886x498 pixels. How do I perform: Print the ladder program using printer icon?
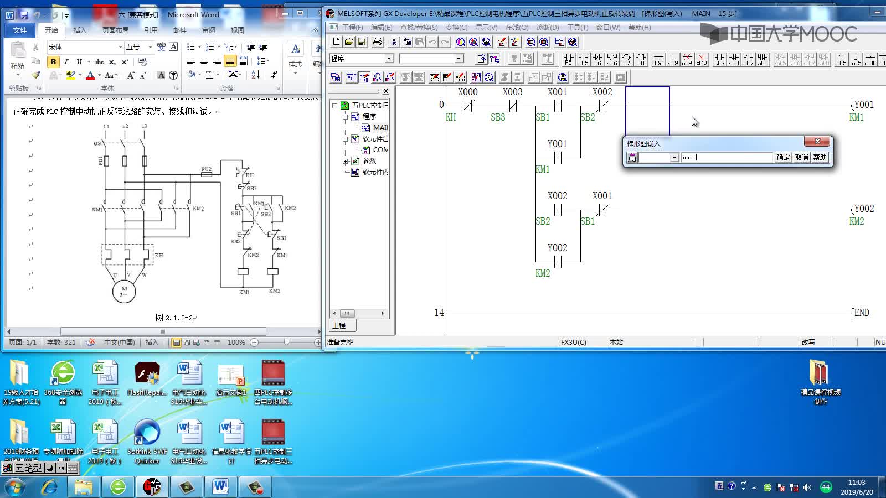[378, 42]
